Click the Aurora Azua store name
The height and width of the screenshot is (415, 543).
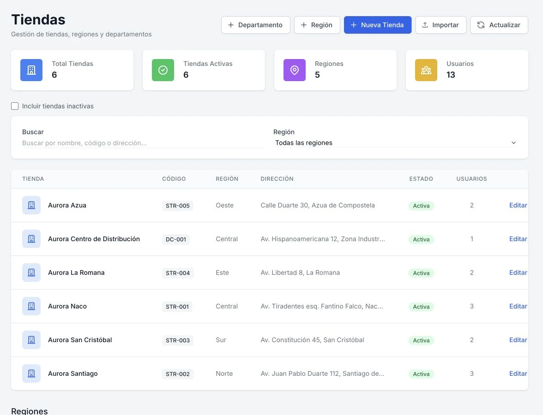point(67,206)
